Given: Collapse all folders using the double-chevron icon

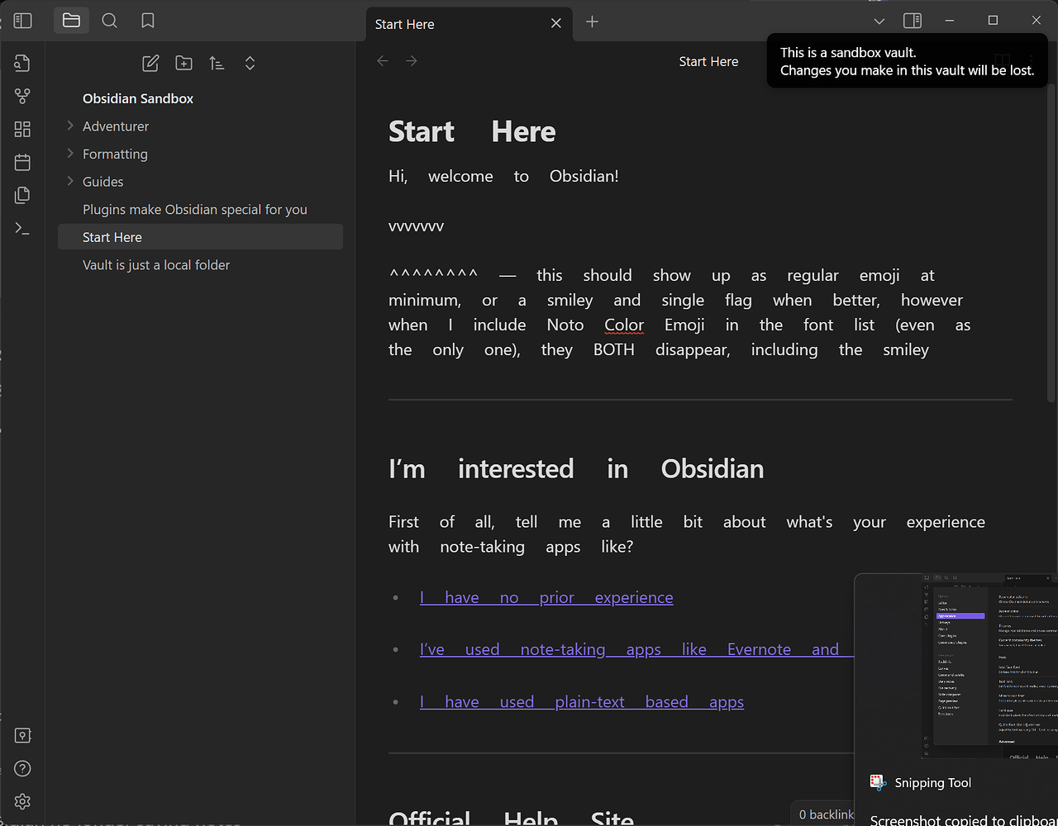Looking at the screenshot, I should tap(250, 63).
